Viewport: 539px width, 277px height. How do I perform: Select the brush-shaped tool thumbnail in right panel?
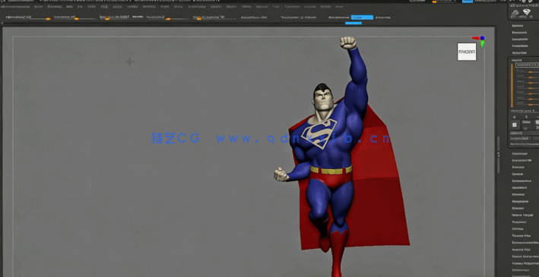[x=515, y=13]
